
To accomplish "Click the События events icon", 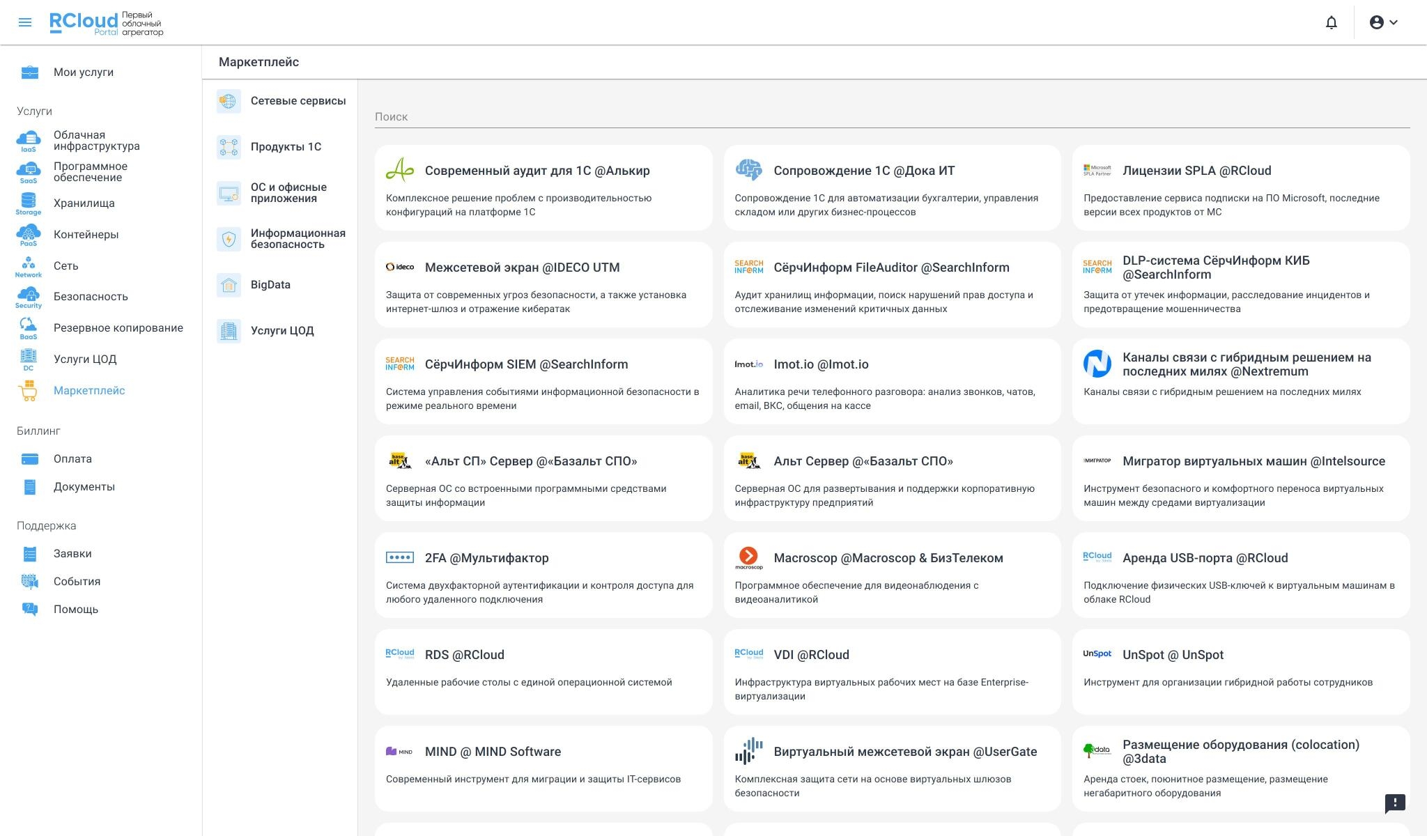I will (x=29, y=582).
